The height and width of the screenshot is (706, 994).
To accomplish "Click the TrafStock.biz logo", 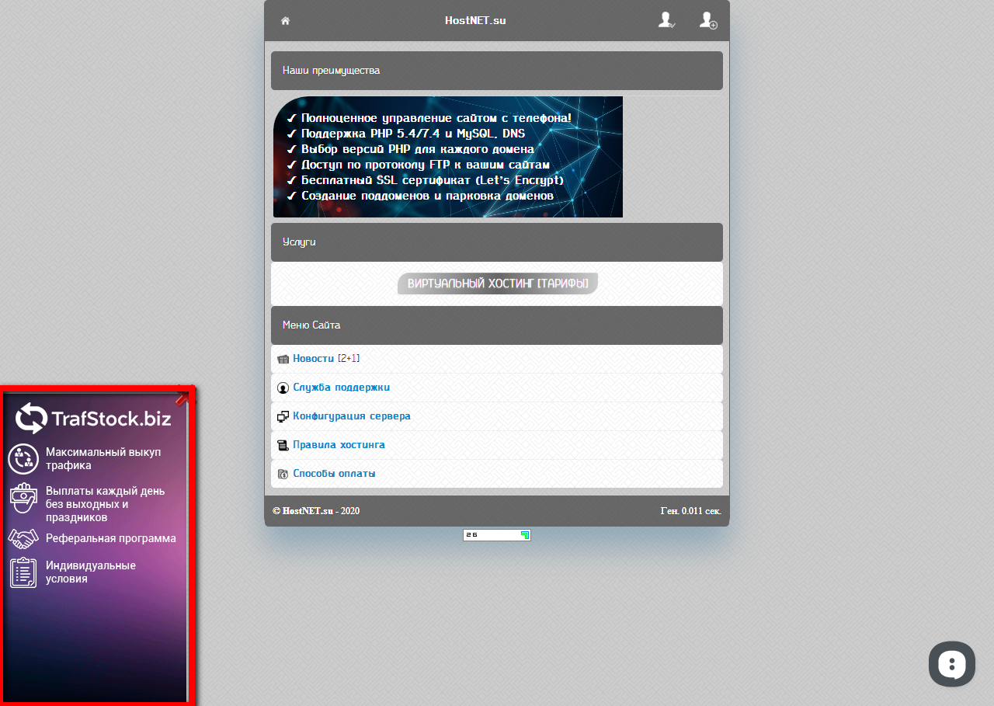I will (x=93, y=419).
